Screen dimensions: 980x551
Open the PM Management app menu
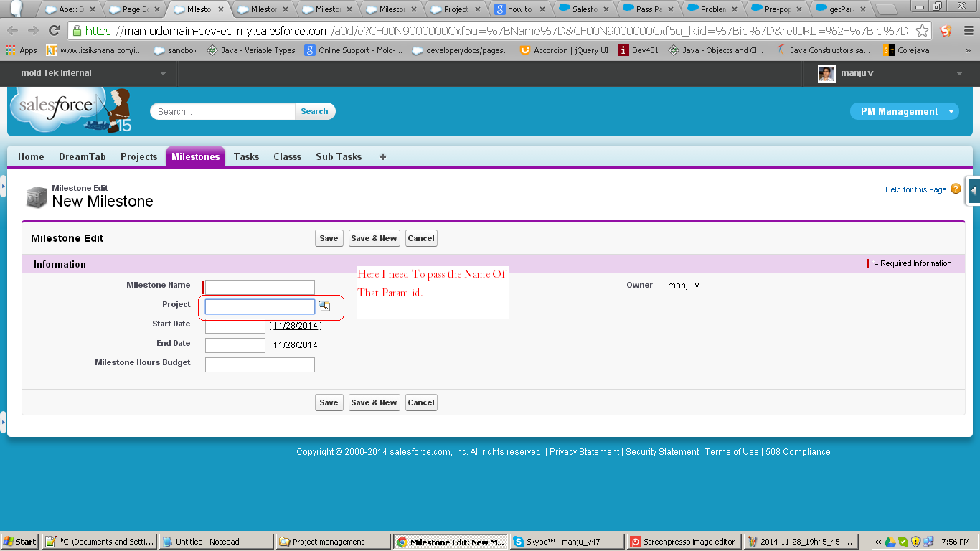(905, 111)
